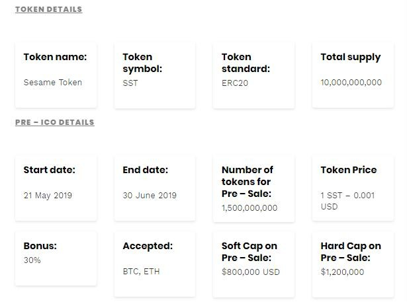The image size is (407, 304).
Task: Select the 21 May 2019 date text
Action: [48, 196]
